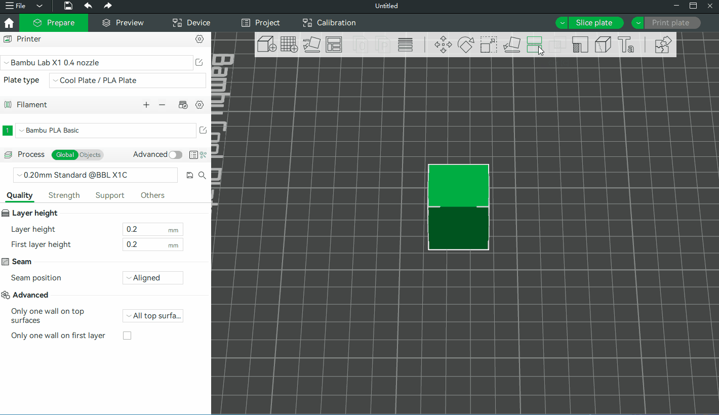
Task: Check Only one wall on first layer
Action: point(127,336)
